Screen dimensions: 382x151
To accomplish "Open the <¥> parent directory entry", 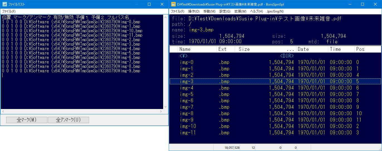I will (183, 56).
